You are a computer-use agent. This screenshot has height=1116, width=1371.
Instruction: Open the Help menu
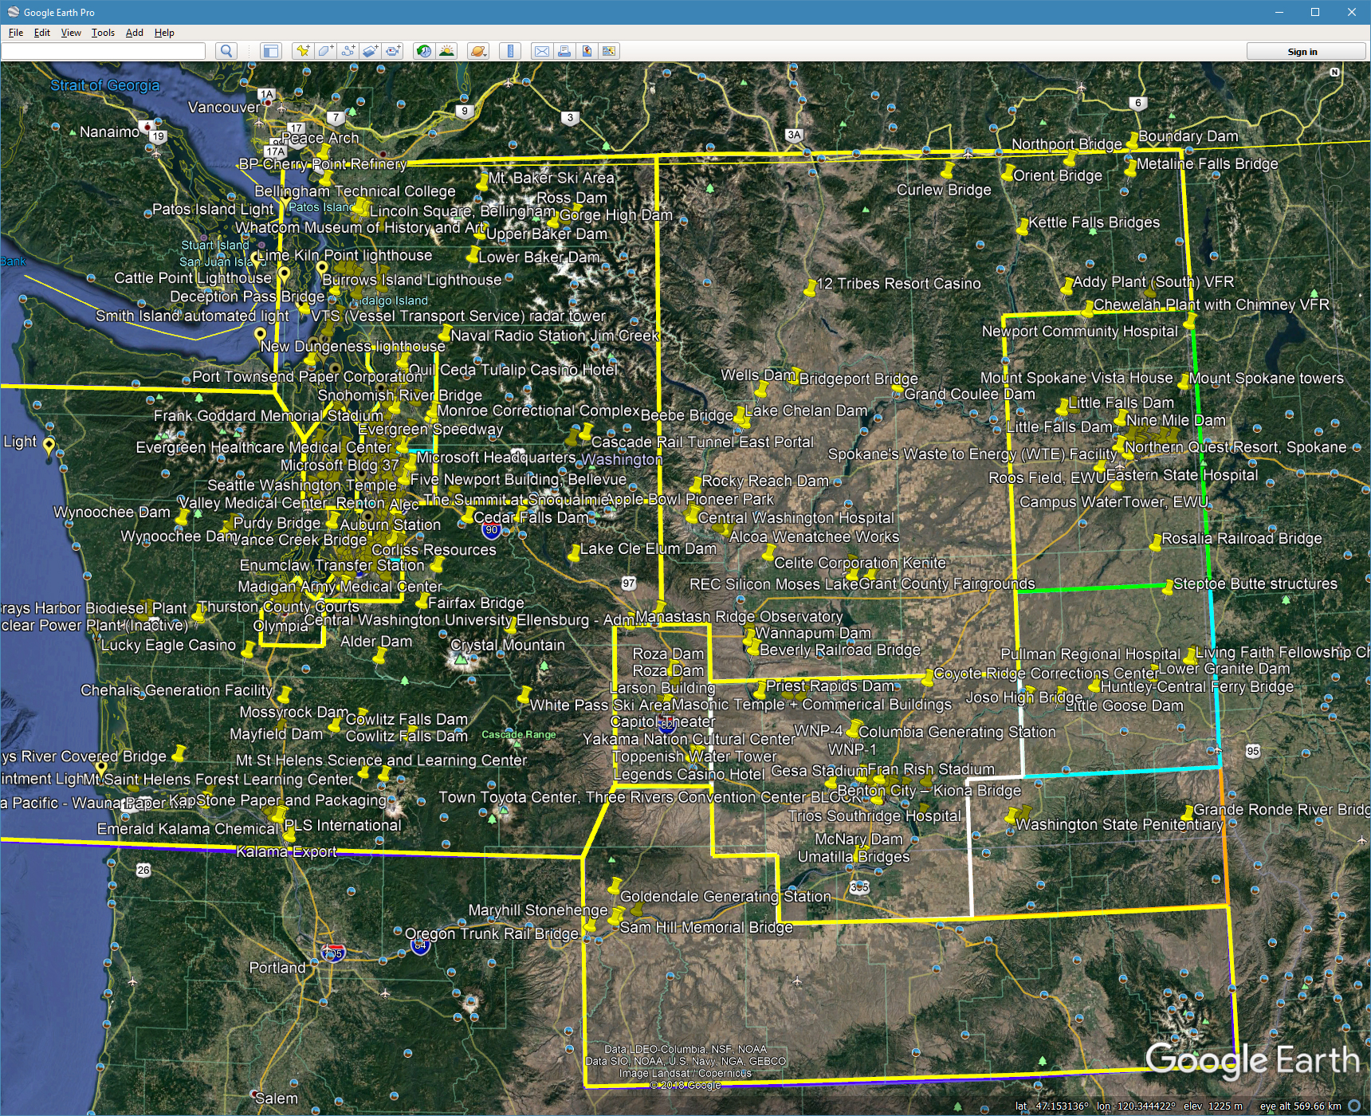(164, 33)
